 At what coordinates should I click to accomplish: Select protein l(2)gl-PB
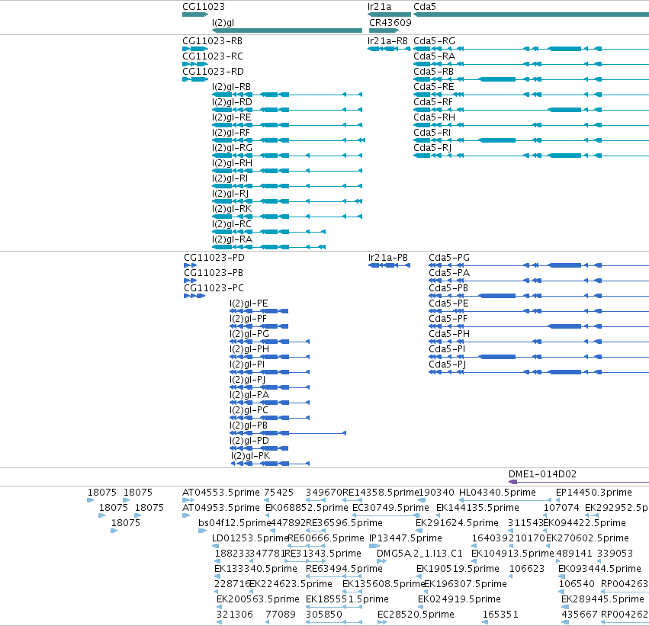click(288, 433)
